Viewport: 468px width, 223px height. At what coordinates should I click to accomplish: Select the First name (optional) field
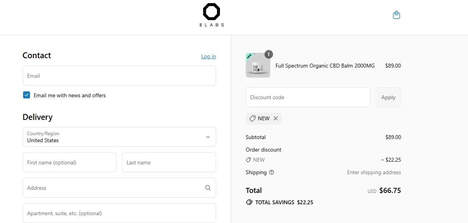click(69, 162)
